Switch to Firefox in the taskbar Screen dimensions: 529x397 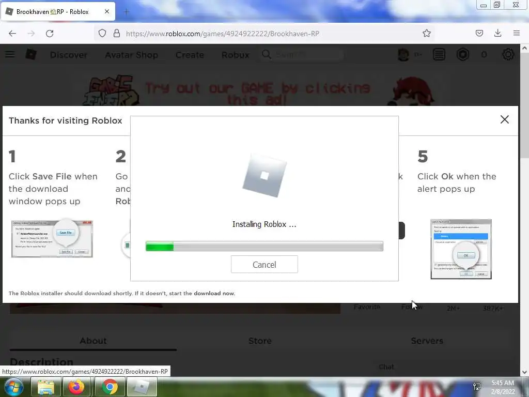76,387
